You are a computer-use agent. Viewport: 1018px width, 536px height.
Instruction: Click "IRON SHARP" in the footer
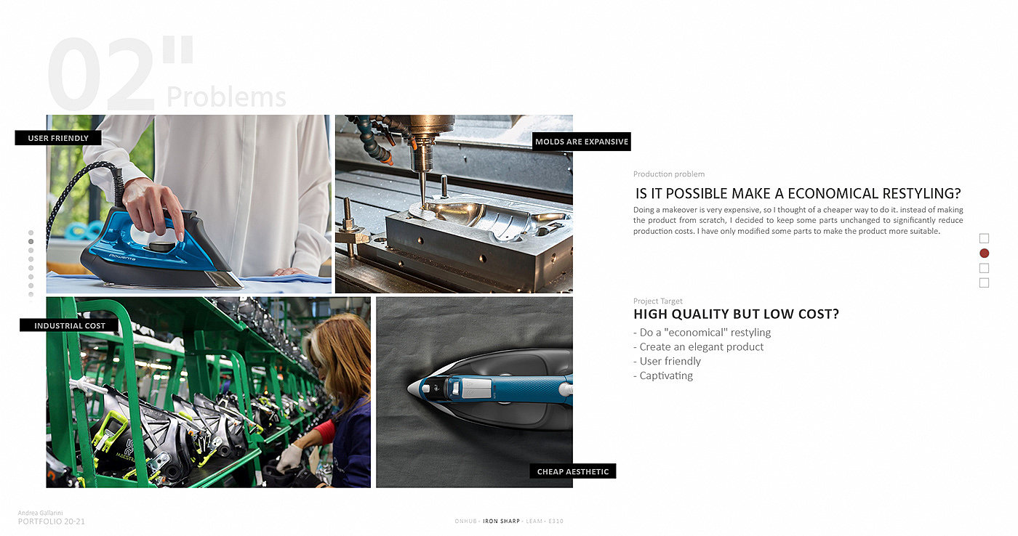pos(502,521)
